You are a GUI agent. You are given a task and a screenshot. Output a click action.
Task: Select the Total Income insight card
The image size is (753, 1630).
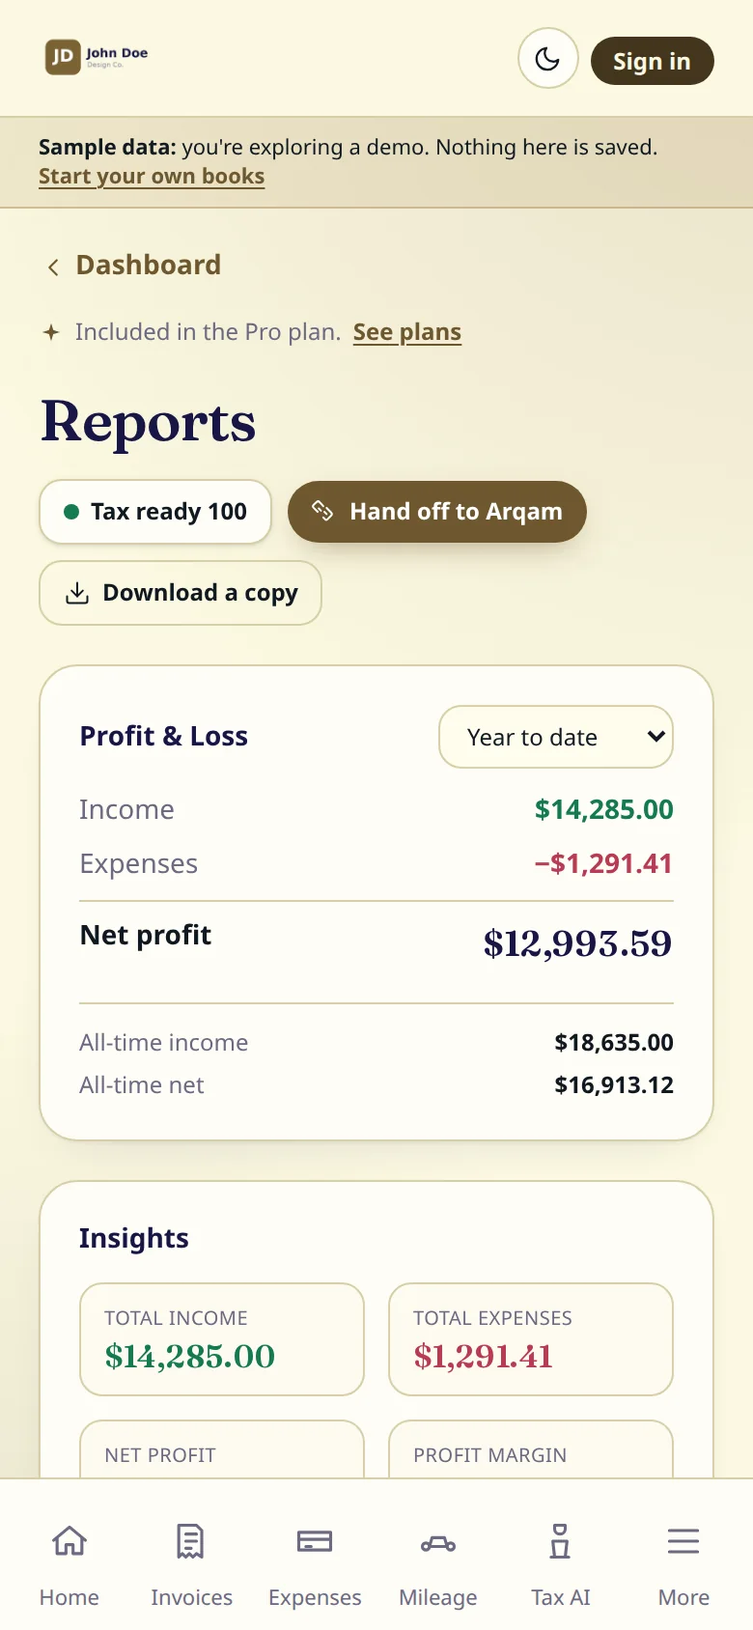pos(222,1339)
